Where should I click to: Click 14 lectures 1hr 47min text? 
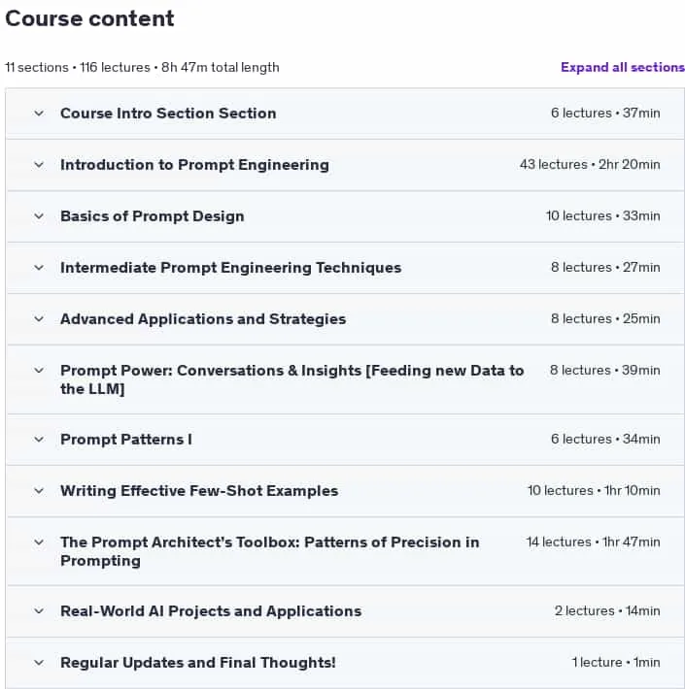[x=593, y=541]
